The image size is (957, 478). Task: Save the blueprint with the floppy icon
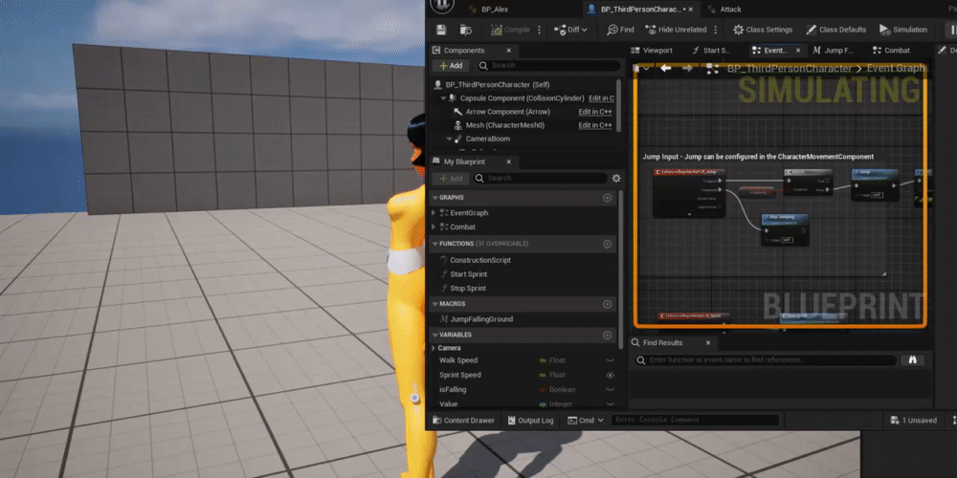point(441,30)
